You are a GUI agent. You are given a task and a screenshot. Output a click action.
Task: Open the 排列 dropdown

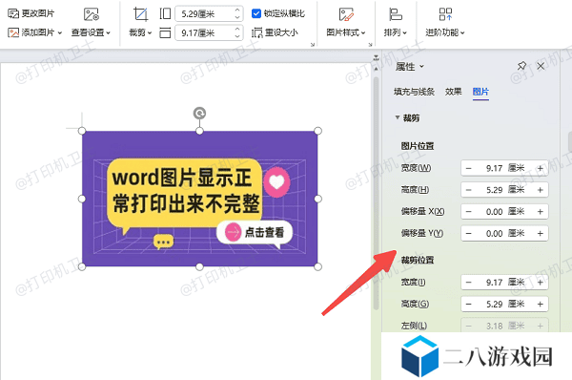(404, 32)
